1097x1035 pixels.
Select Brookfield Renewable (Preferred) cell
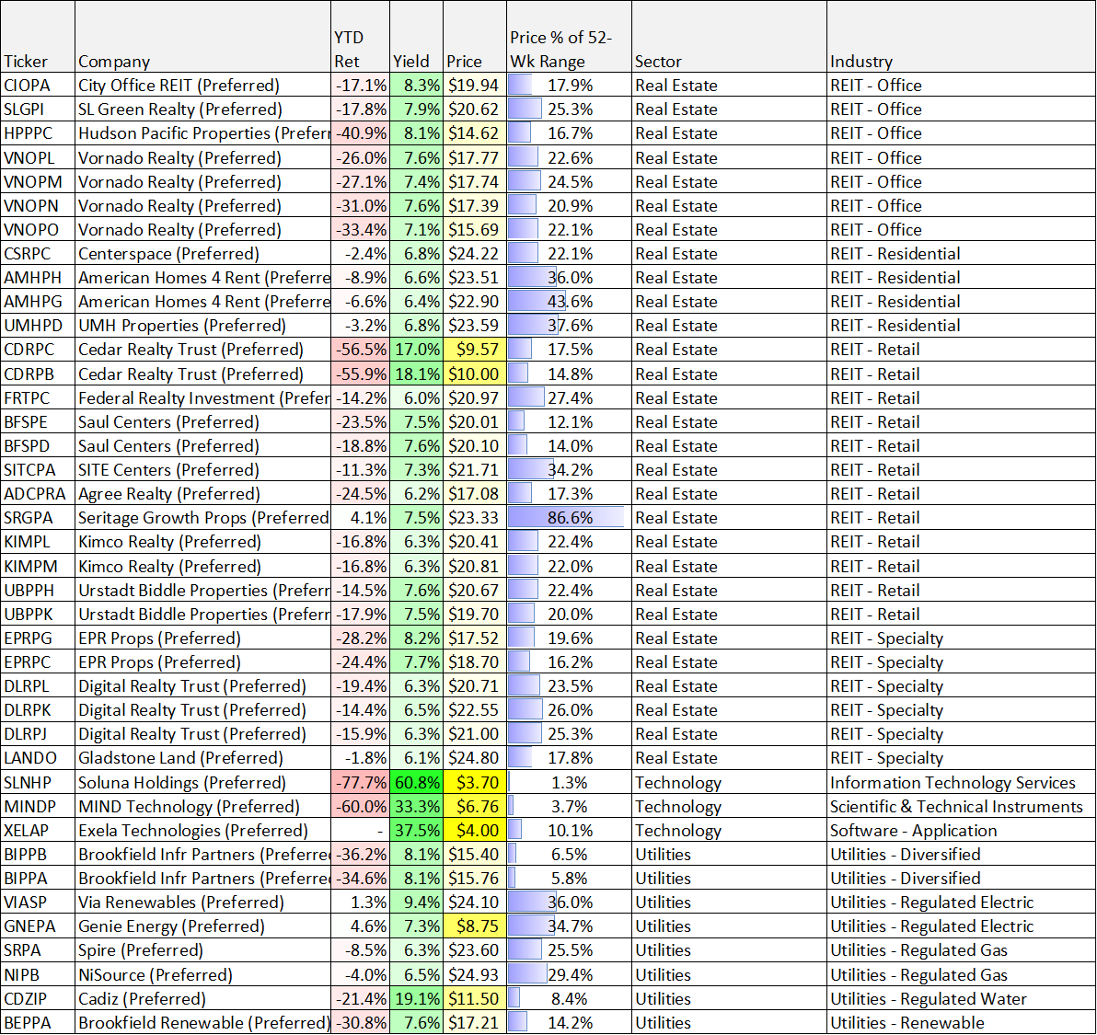click(x=202, y=1022)
